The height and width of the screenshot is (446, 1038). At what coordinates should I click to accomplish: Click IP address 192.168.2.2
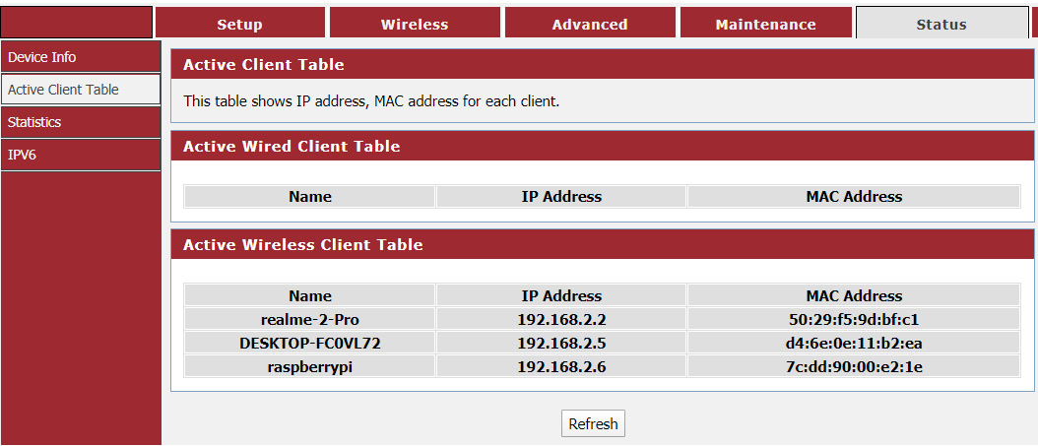pos(561,319)
